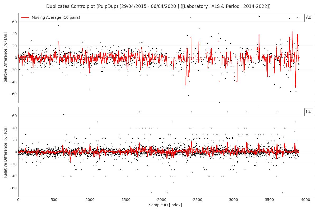Click the 'Au' panel label box
Image resolution: width=317 pixels, height=211 pixels.
[x=308, y=18]
